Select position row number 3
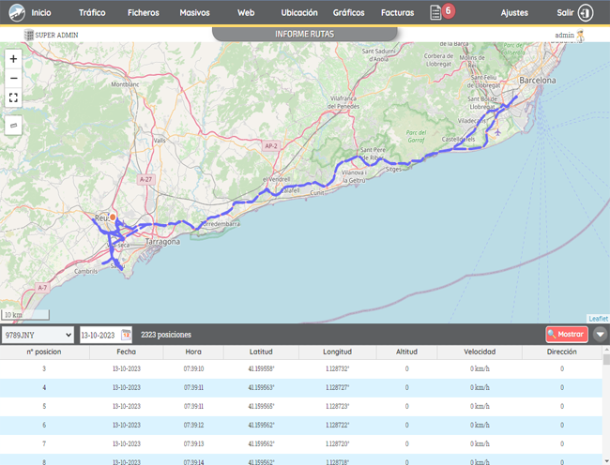The width and height of the screenshot is (610, 465). tap(301, 369)
